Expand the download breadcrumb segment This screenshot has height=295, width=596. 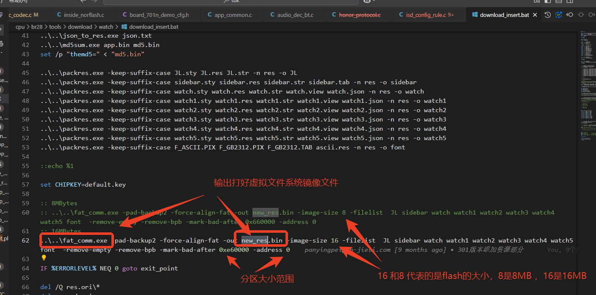tap(80, 27)
